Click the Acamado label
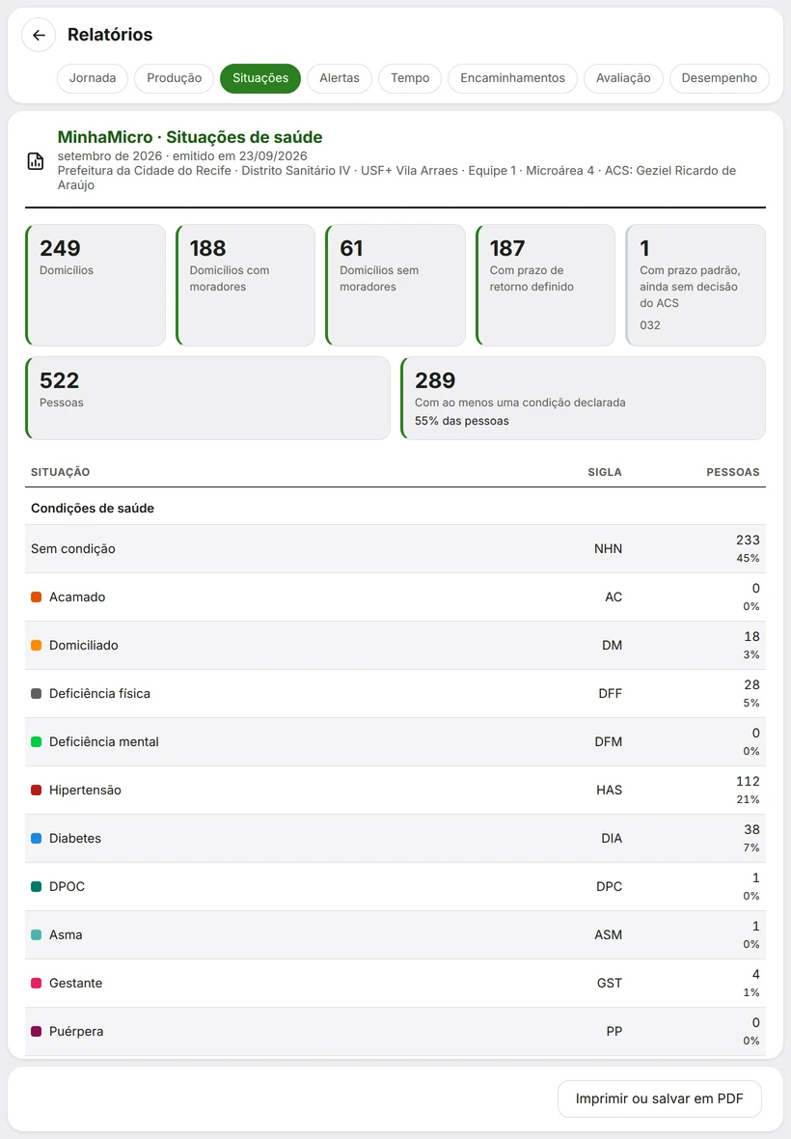The image size is (791, 1139). tap(77, 597)
